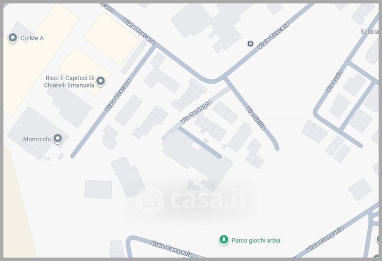Open the Co.Me.A place label

pos(32,38)
